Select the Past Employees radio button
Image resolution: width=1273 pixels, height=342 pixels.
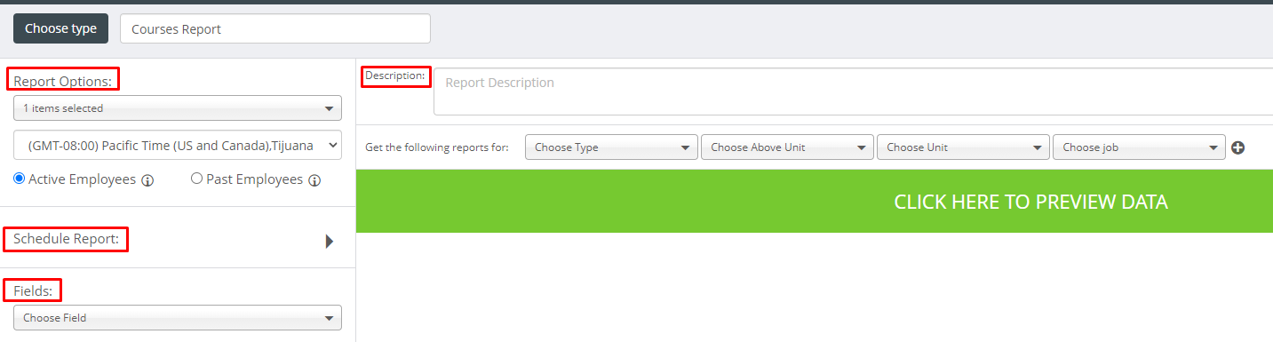pyautogui.click(x=197, y=179)
